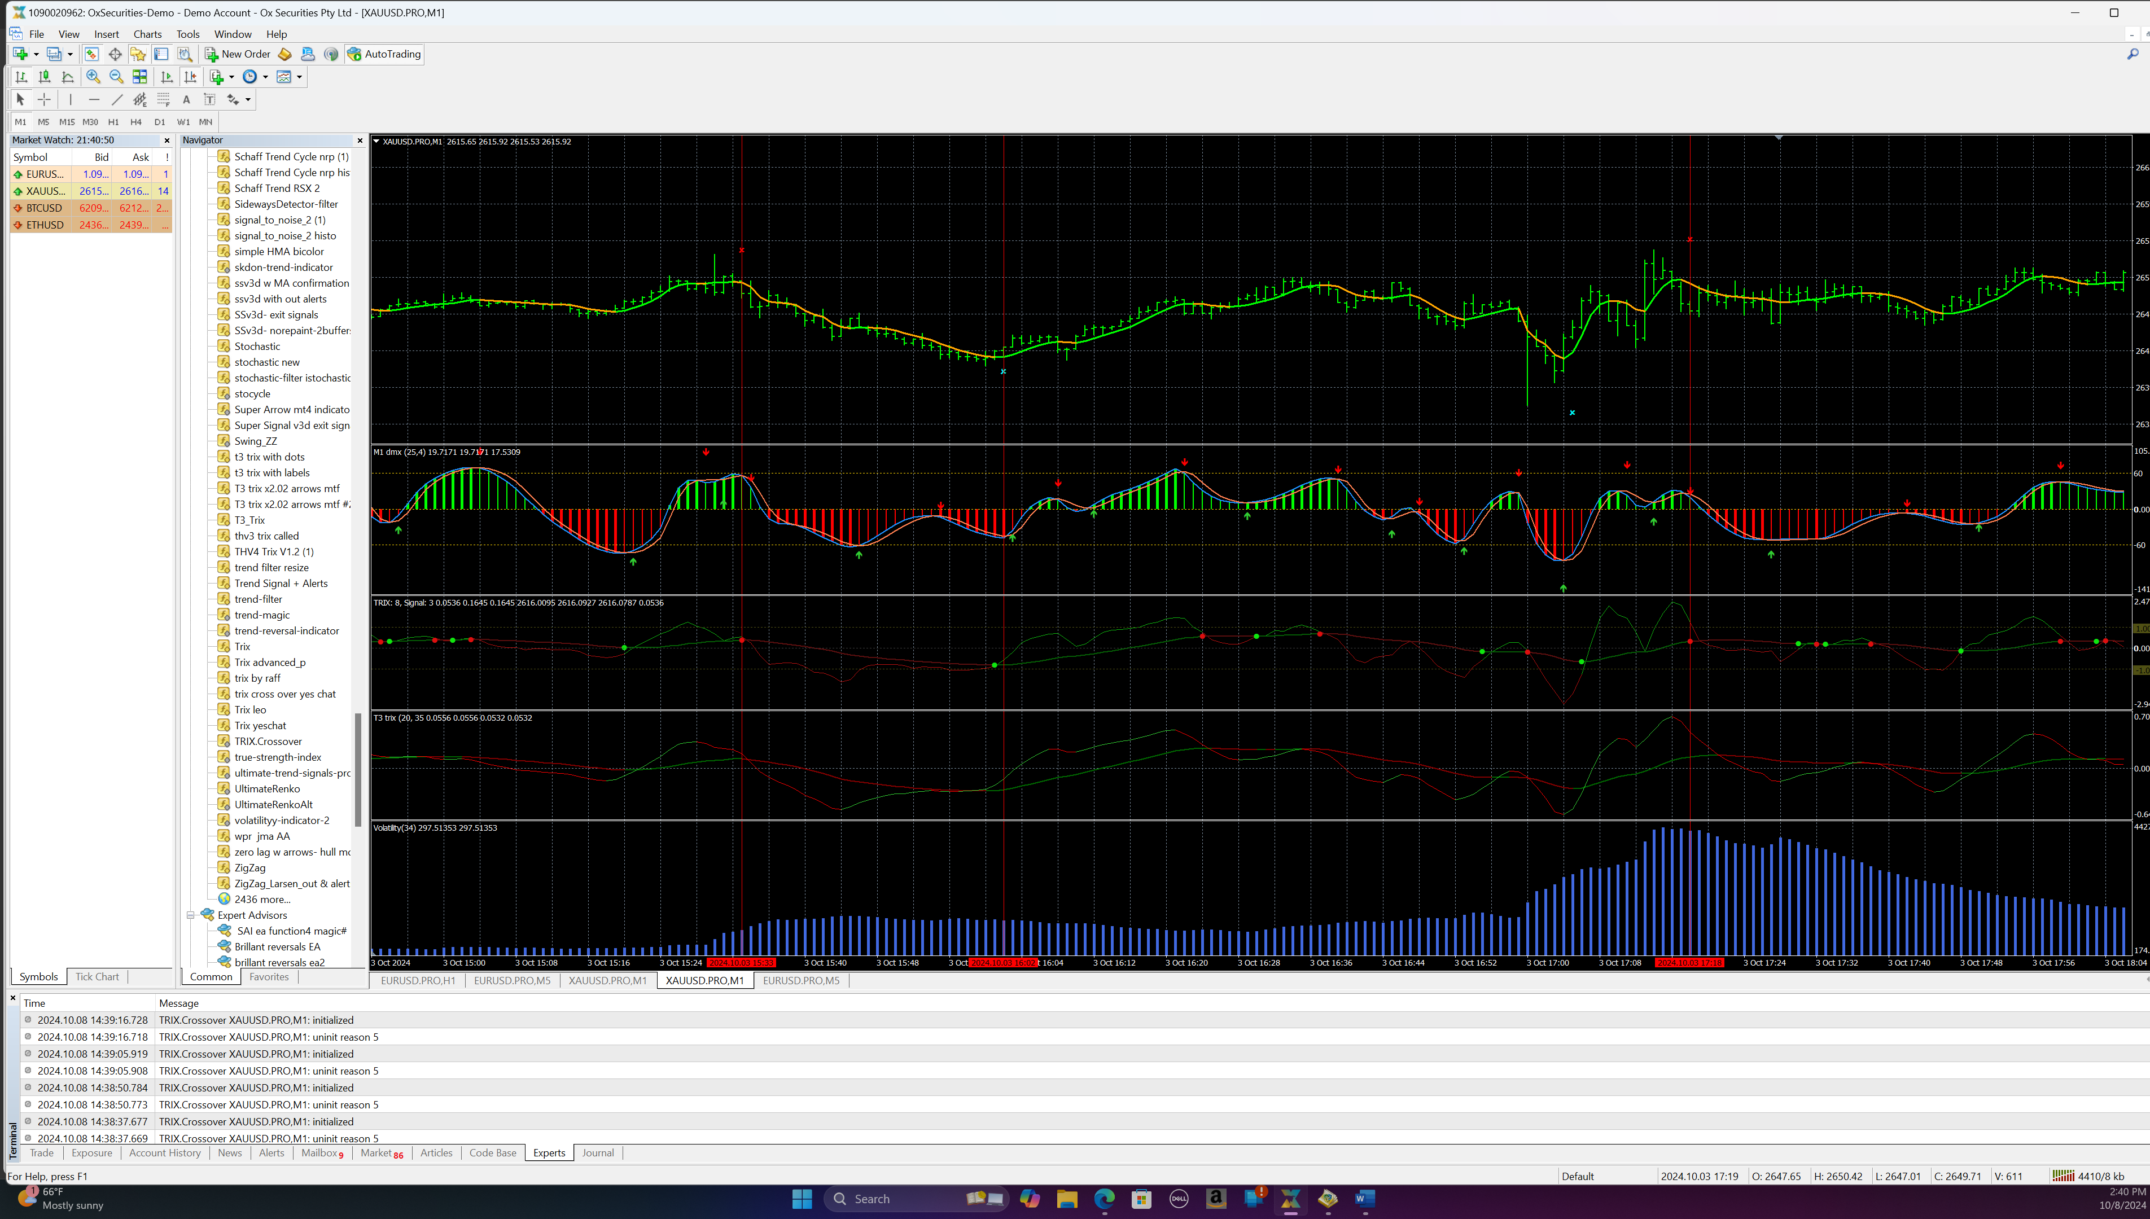Switch chart to candlesticks
The height and width of the screenshot is (1219, 2150).
(x=45, y=77)
